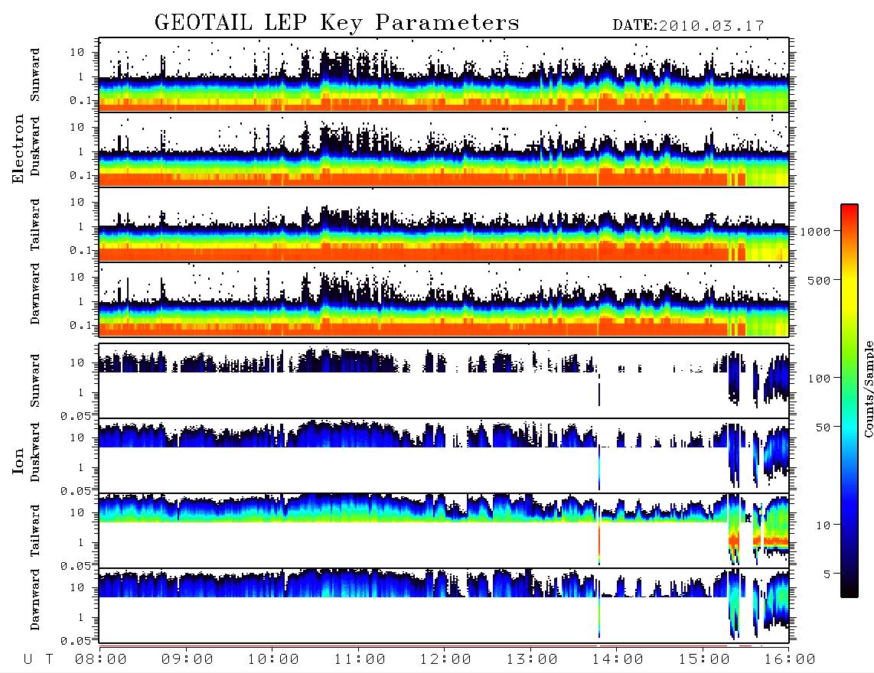Click the "14:00" time tick label
Viewport: 874px width, 673px height.
[618, 659]
